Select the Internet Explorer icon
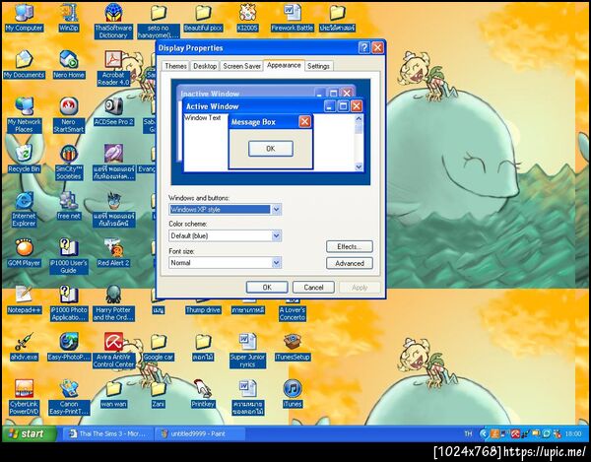 point(24,210)
